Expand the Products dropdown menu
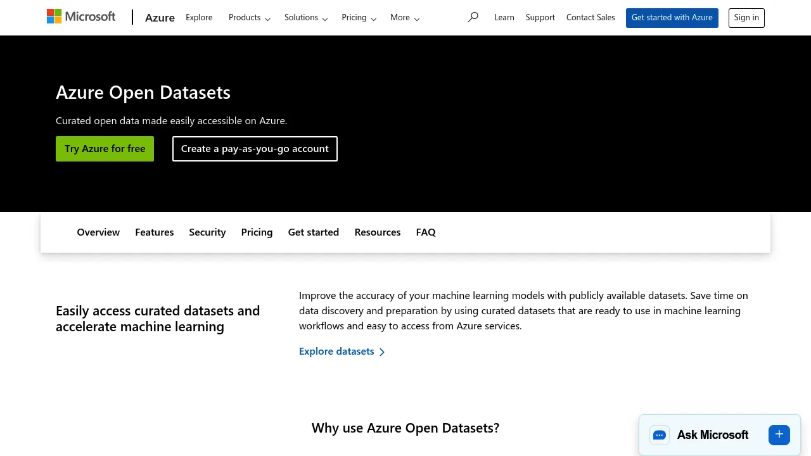Viewport: 811px width, 456px height. [x=250, y=18]
